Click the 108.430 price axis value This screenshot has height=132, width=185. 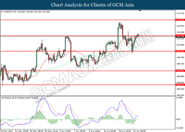point(180,89)
